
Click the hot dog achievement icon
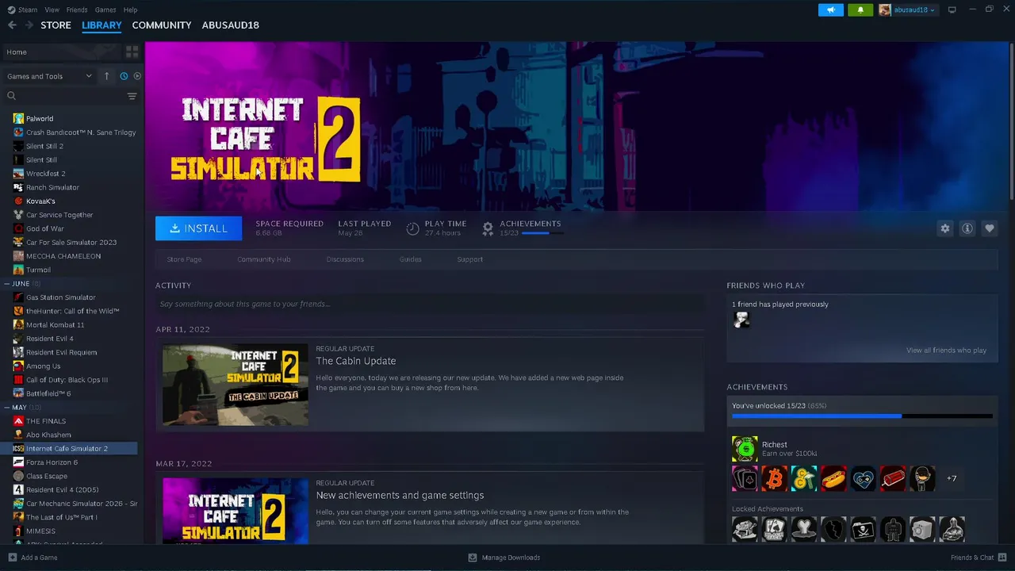833,479
